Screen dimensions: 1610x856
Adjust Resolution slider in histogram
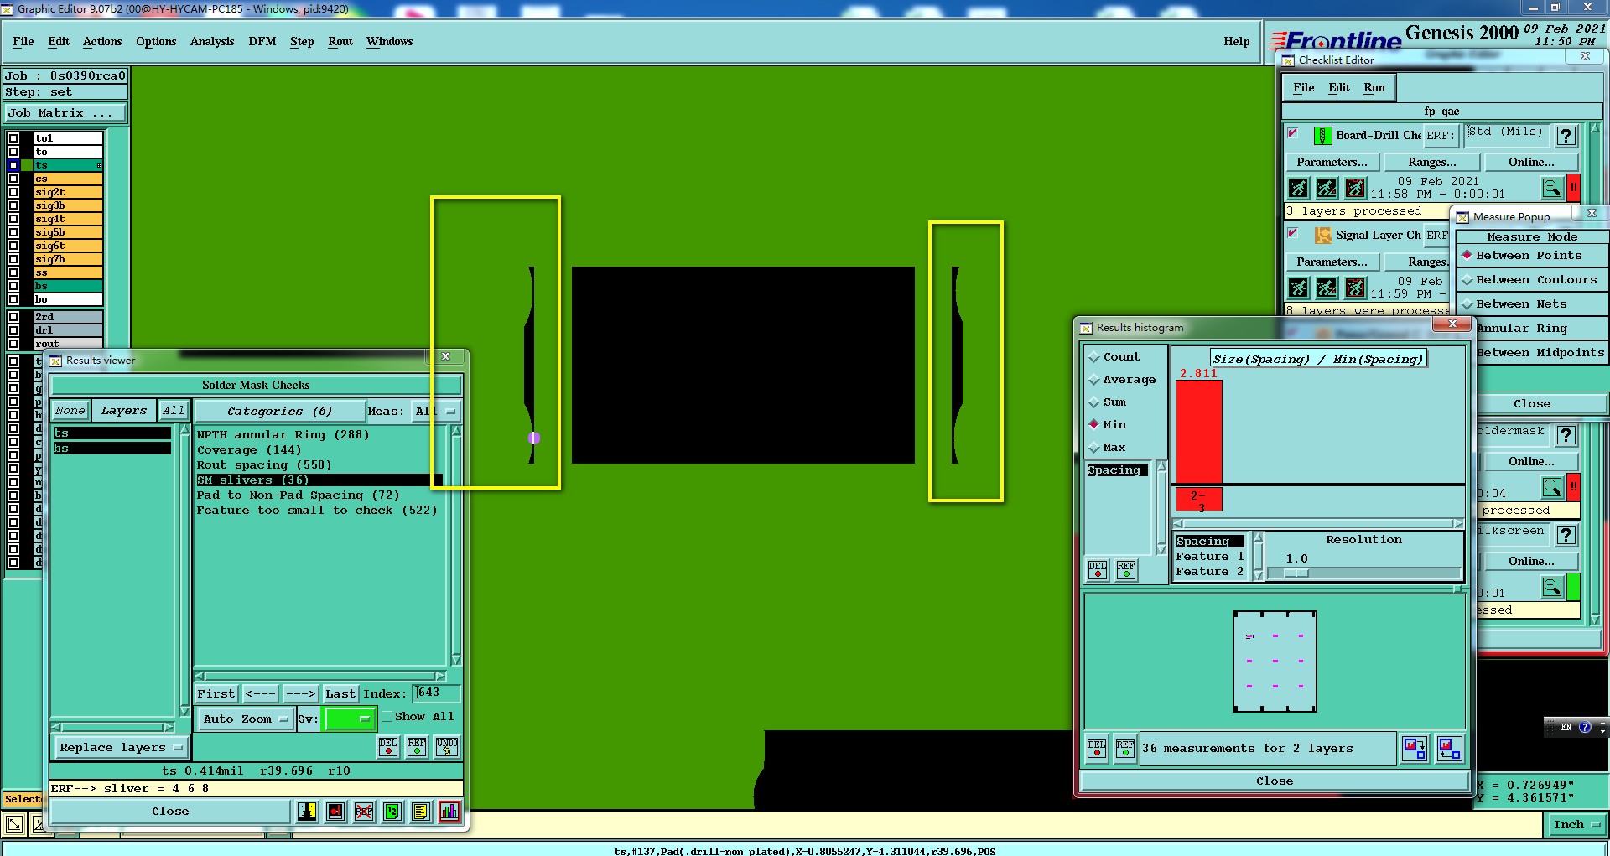(x=1297, y=573)
